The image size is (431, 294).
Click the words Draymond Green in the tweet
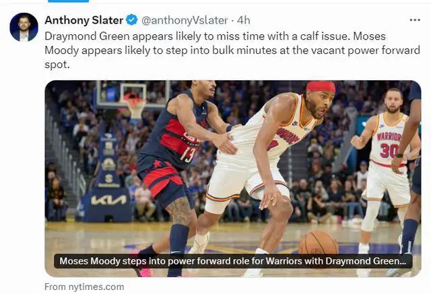[x=87, y=36]
